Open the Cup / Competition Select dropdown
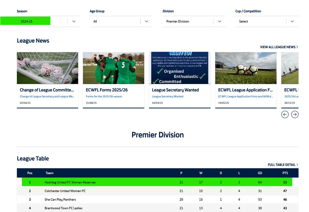 coord(267,21)
